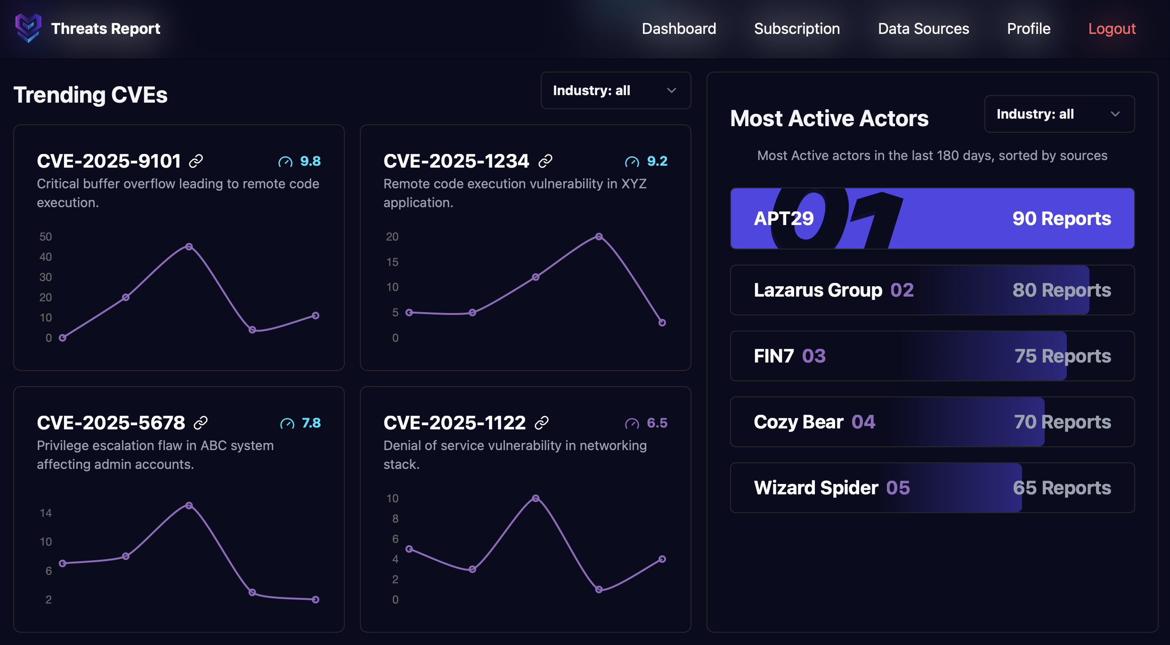The width and height of the screenshot is (1170, 645).
Task: Select the Wizard Spider 65 Reports bar
Action: tap(932, 488)
